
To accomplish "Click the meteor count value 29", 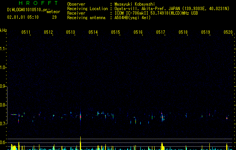I will tap(54, 17).
